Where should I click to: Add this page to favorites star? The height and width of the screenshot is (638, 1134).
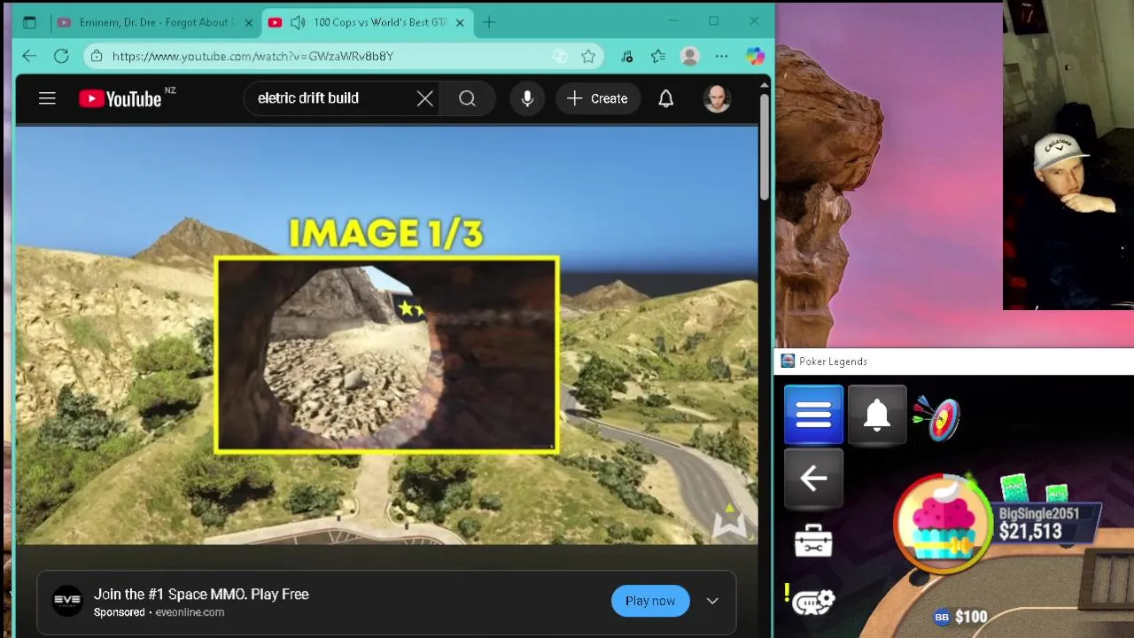(x=588, y=56)
